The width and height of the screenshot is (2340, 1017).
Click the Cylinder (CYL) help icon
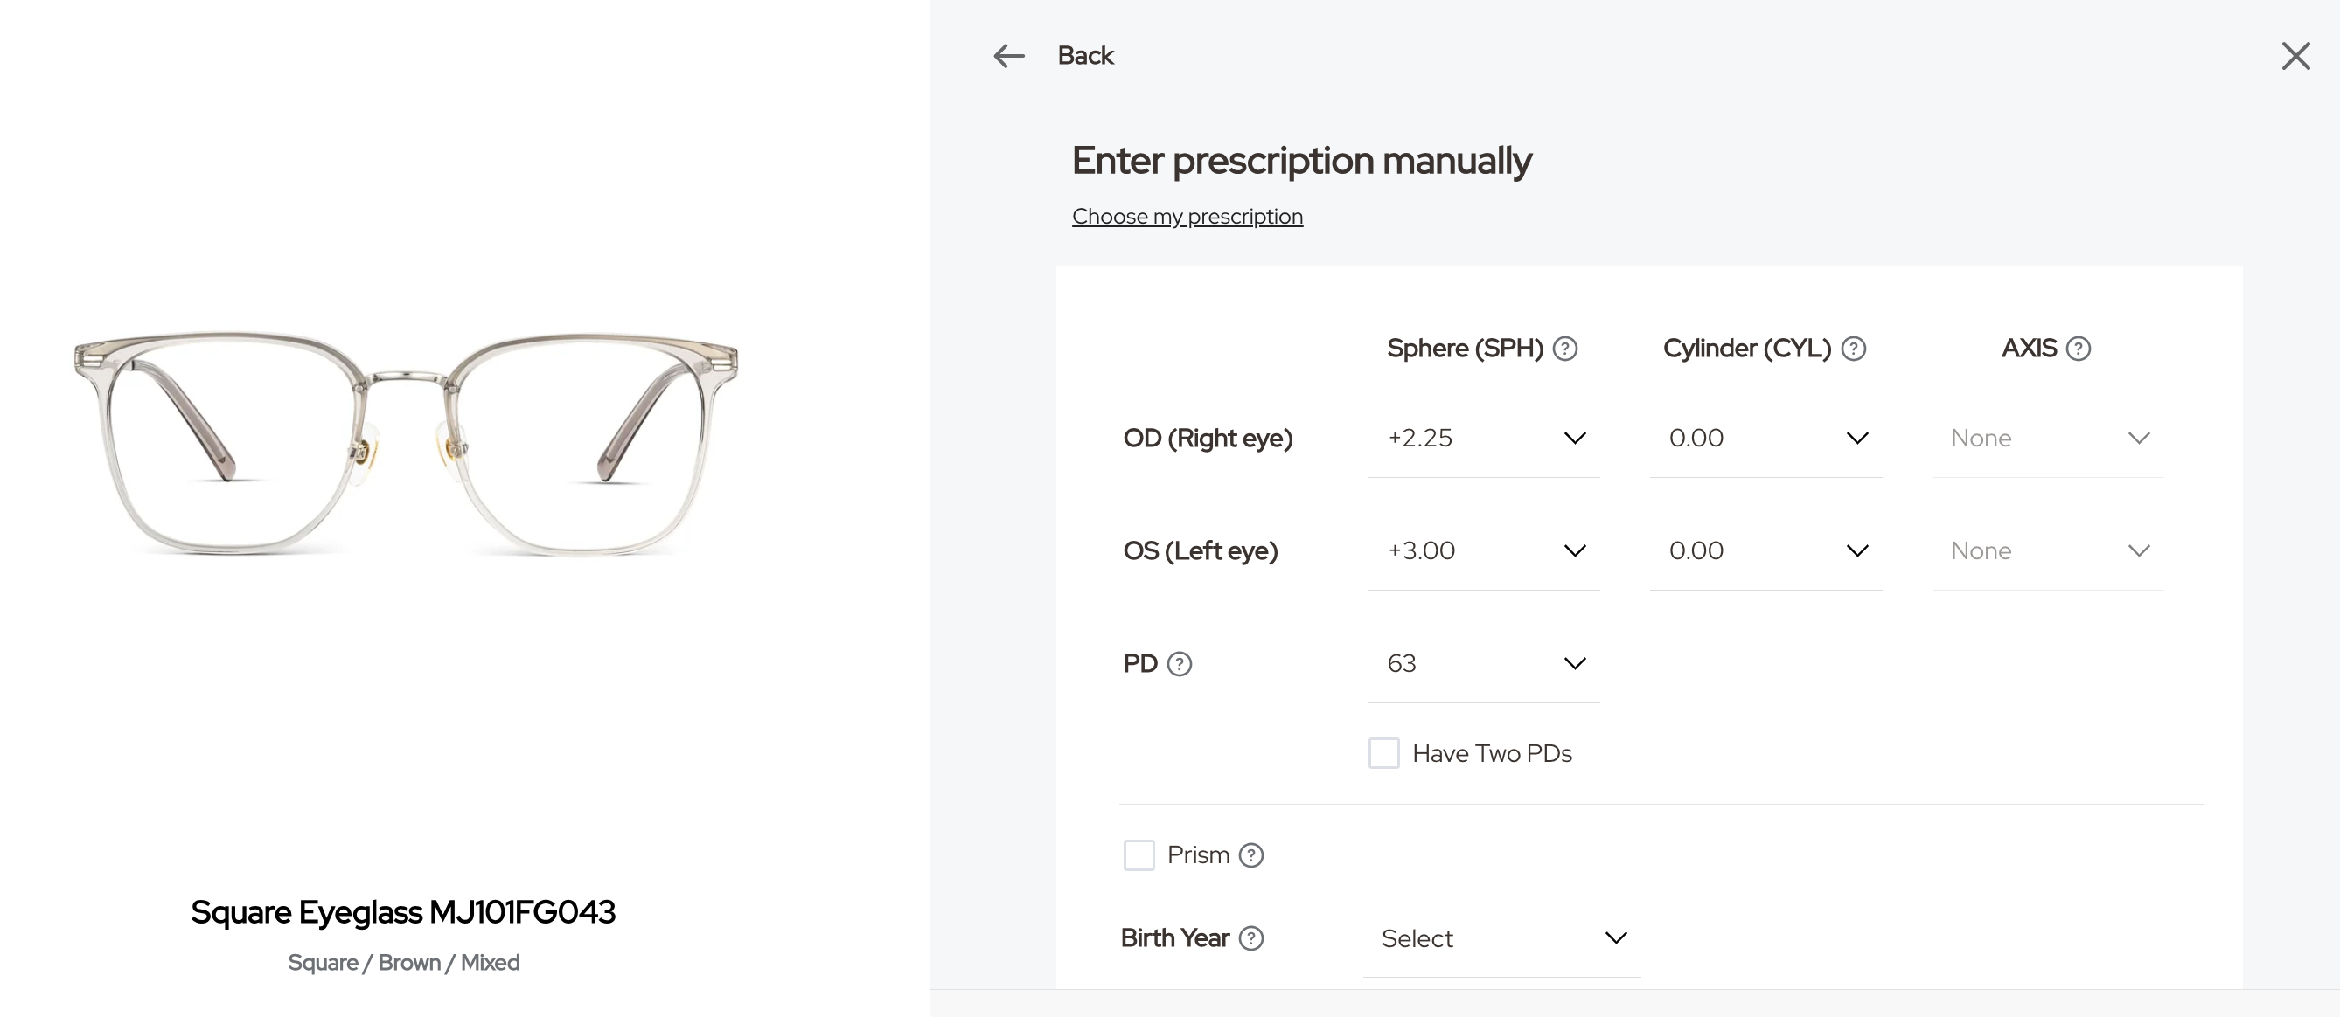[x=1853, y=349]
